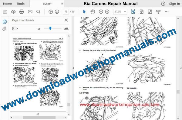Click document scroll up arrow
Viewport: 182px width, 120px height.
(178, 18)
